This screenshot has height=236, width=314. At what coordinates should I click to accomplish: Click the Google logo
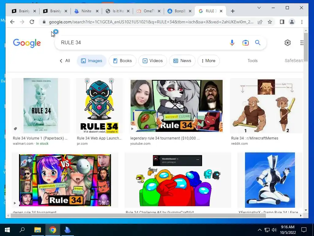pyautogui.click(x=27, y=43)
